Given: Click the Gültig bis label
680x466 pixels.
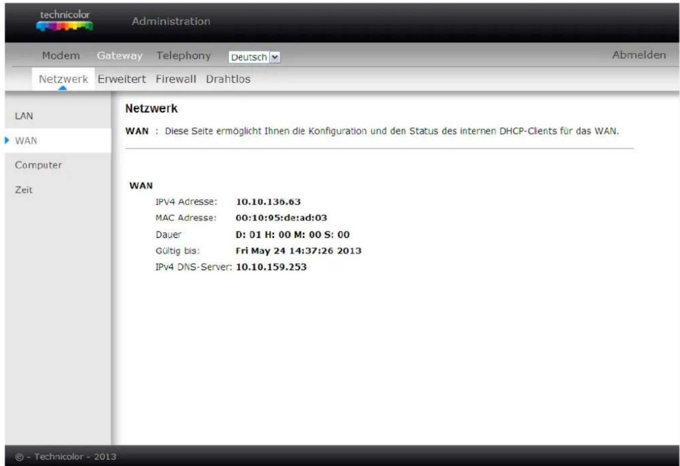Looking at the screenshot, I should [178, 251].
